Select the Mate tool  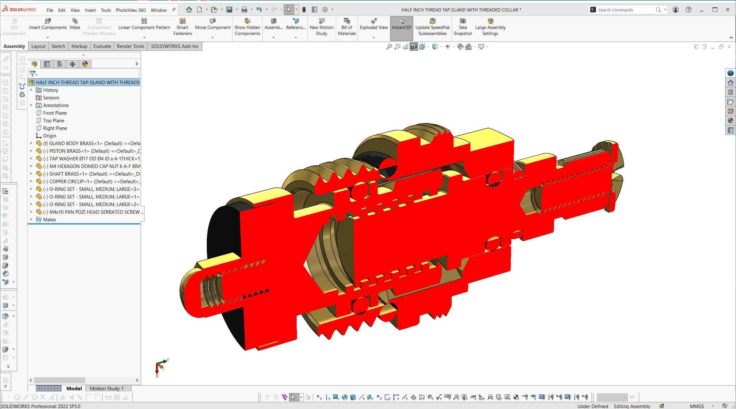[x=75, y=24]
